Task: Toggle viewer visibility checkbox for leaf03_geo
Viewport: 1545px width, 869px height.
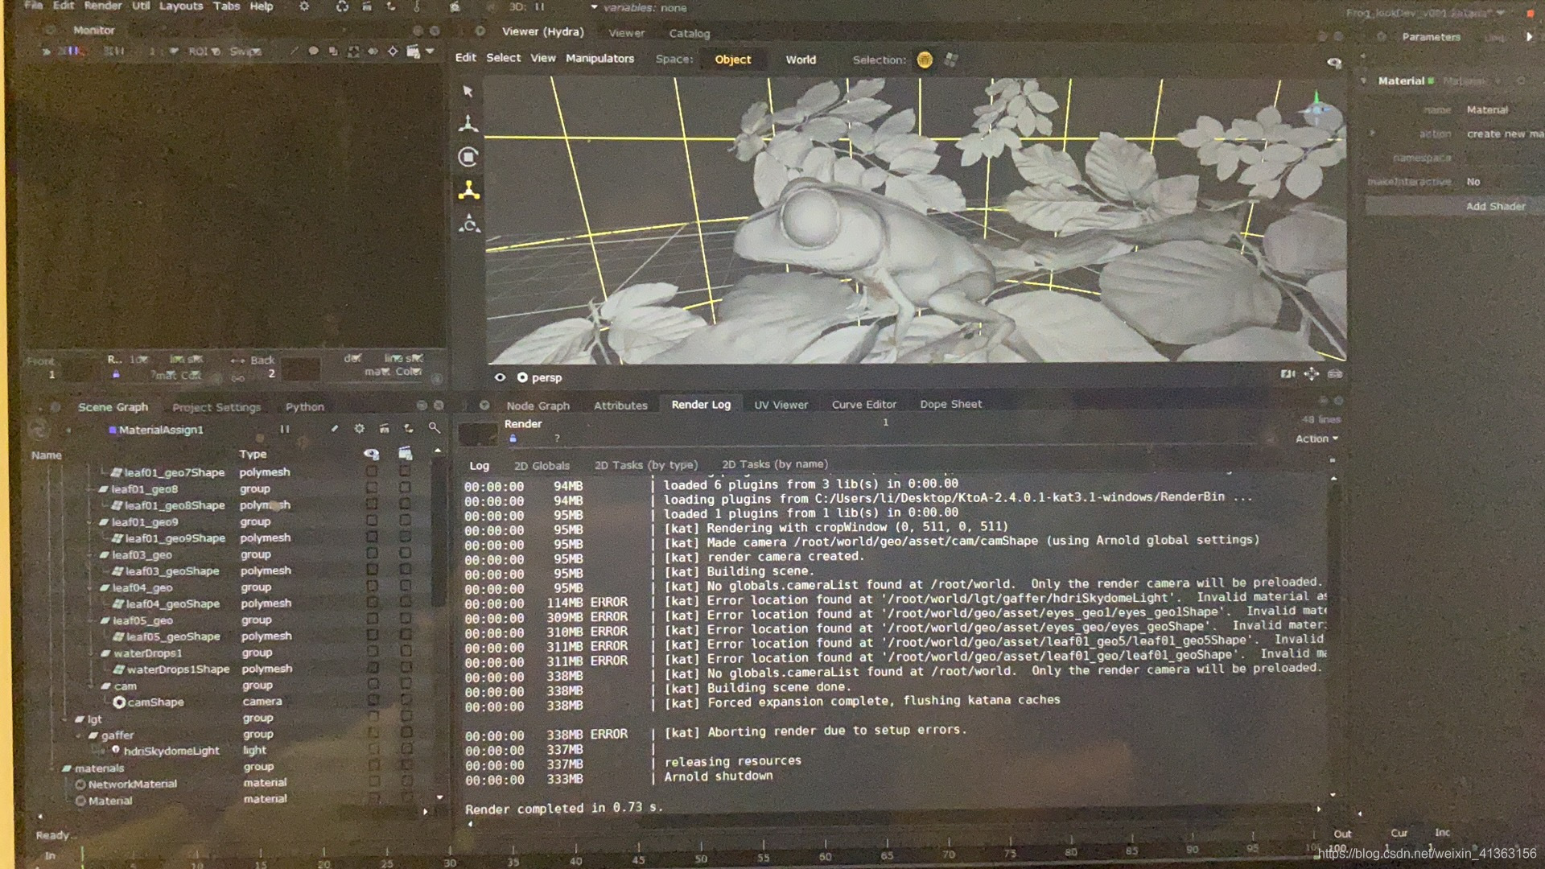Action: tap(372, 554)
